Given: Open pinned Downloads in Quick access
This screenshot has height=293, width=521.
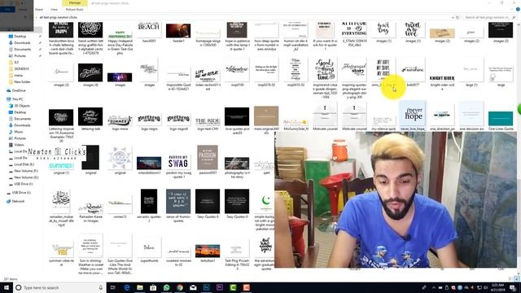Looking at the screenshot, I should (22, 43).
